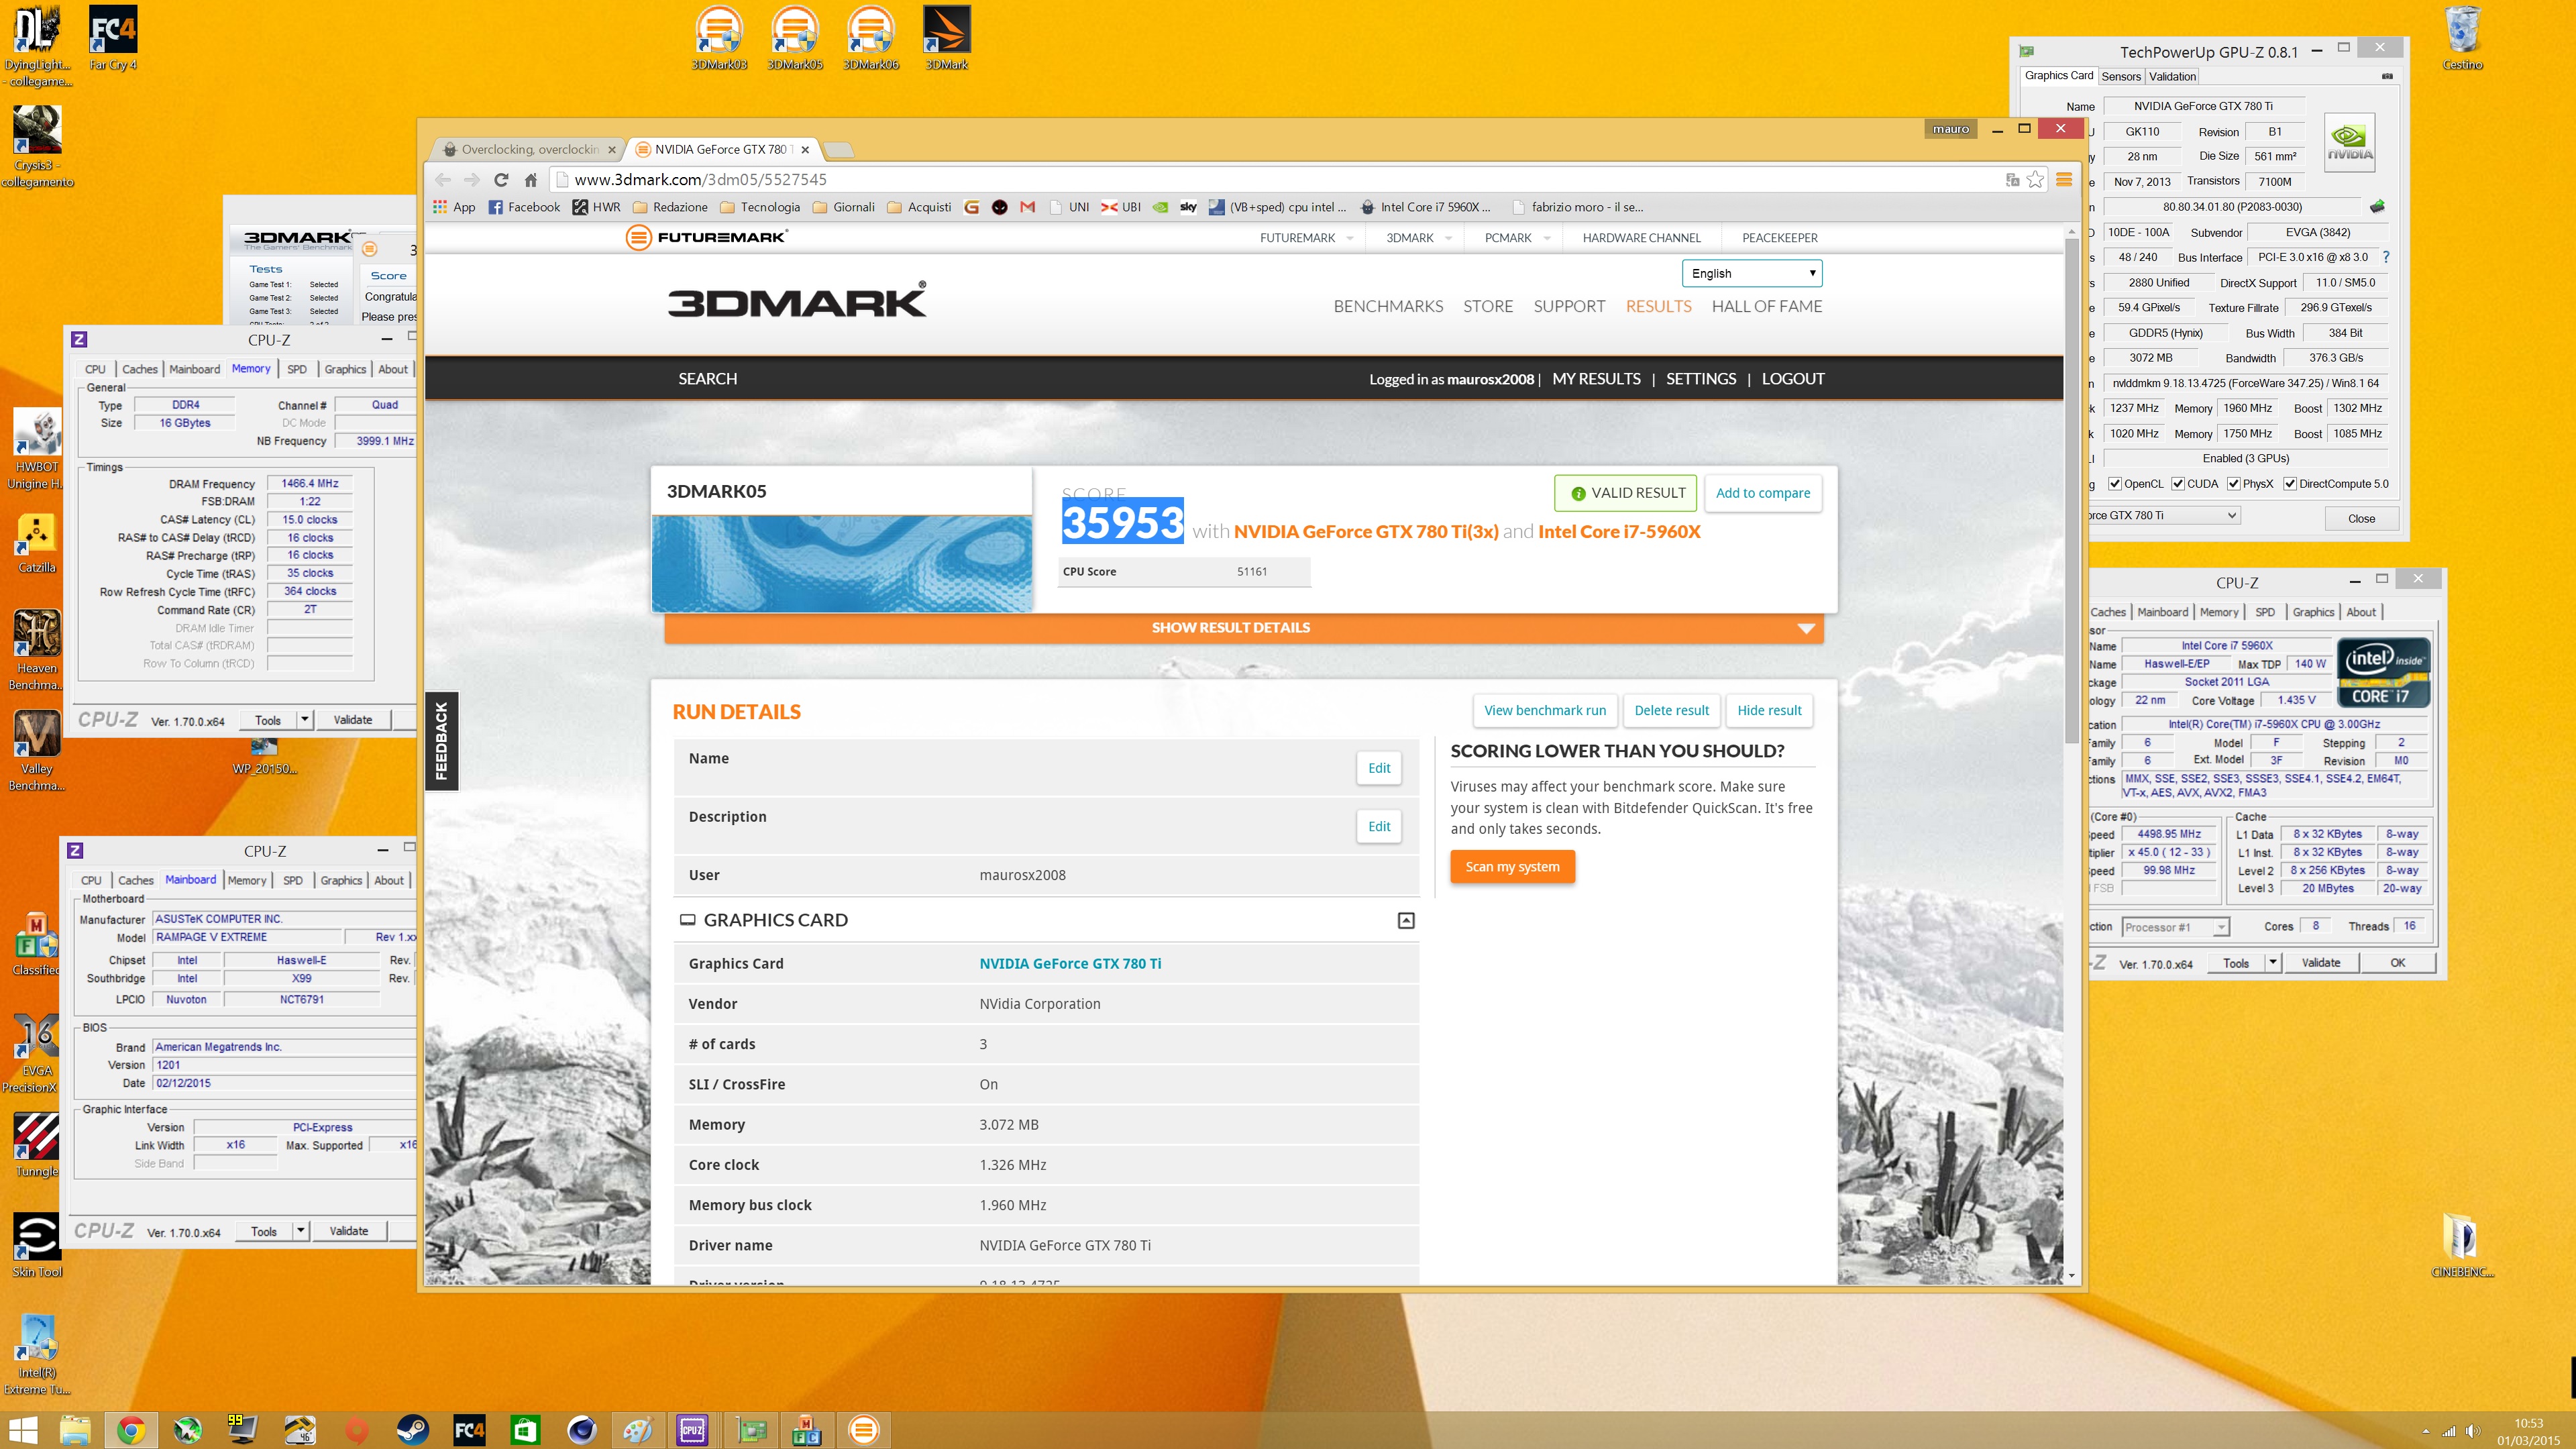Open the Facebook bookmark

pos(524,207)
